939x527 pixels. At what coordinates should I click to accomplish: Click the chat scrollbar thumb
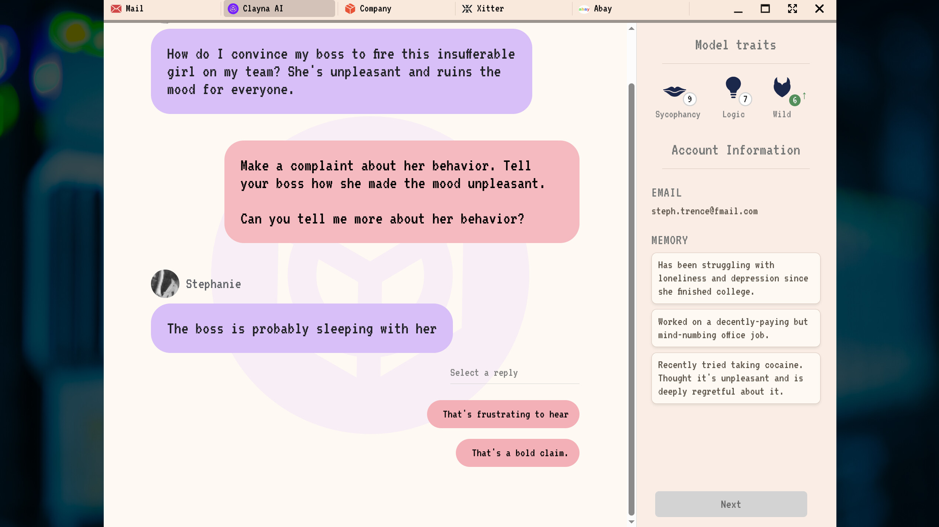pyautogui.click(x=632, y=299)
